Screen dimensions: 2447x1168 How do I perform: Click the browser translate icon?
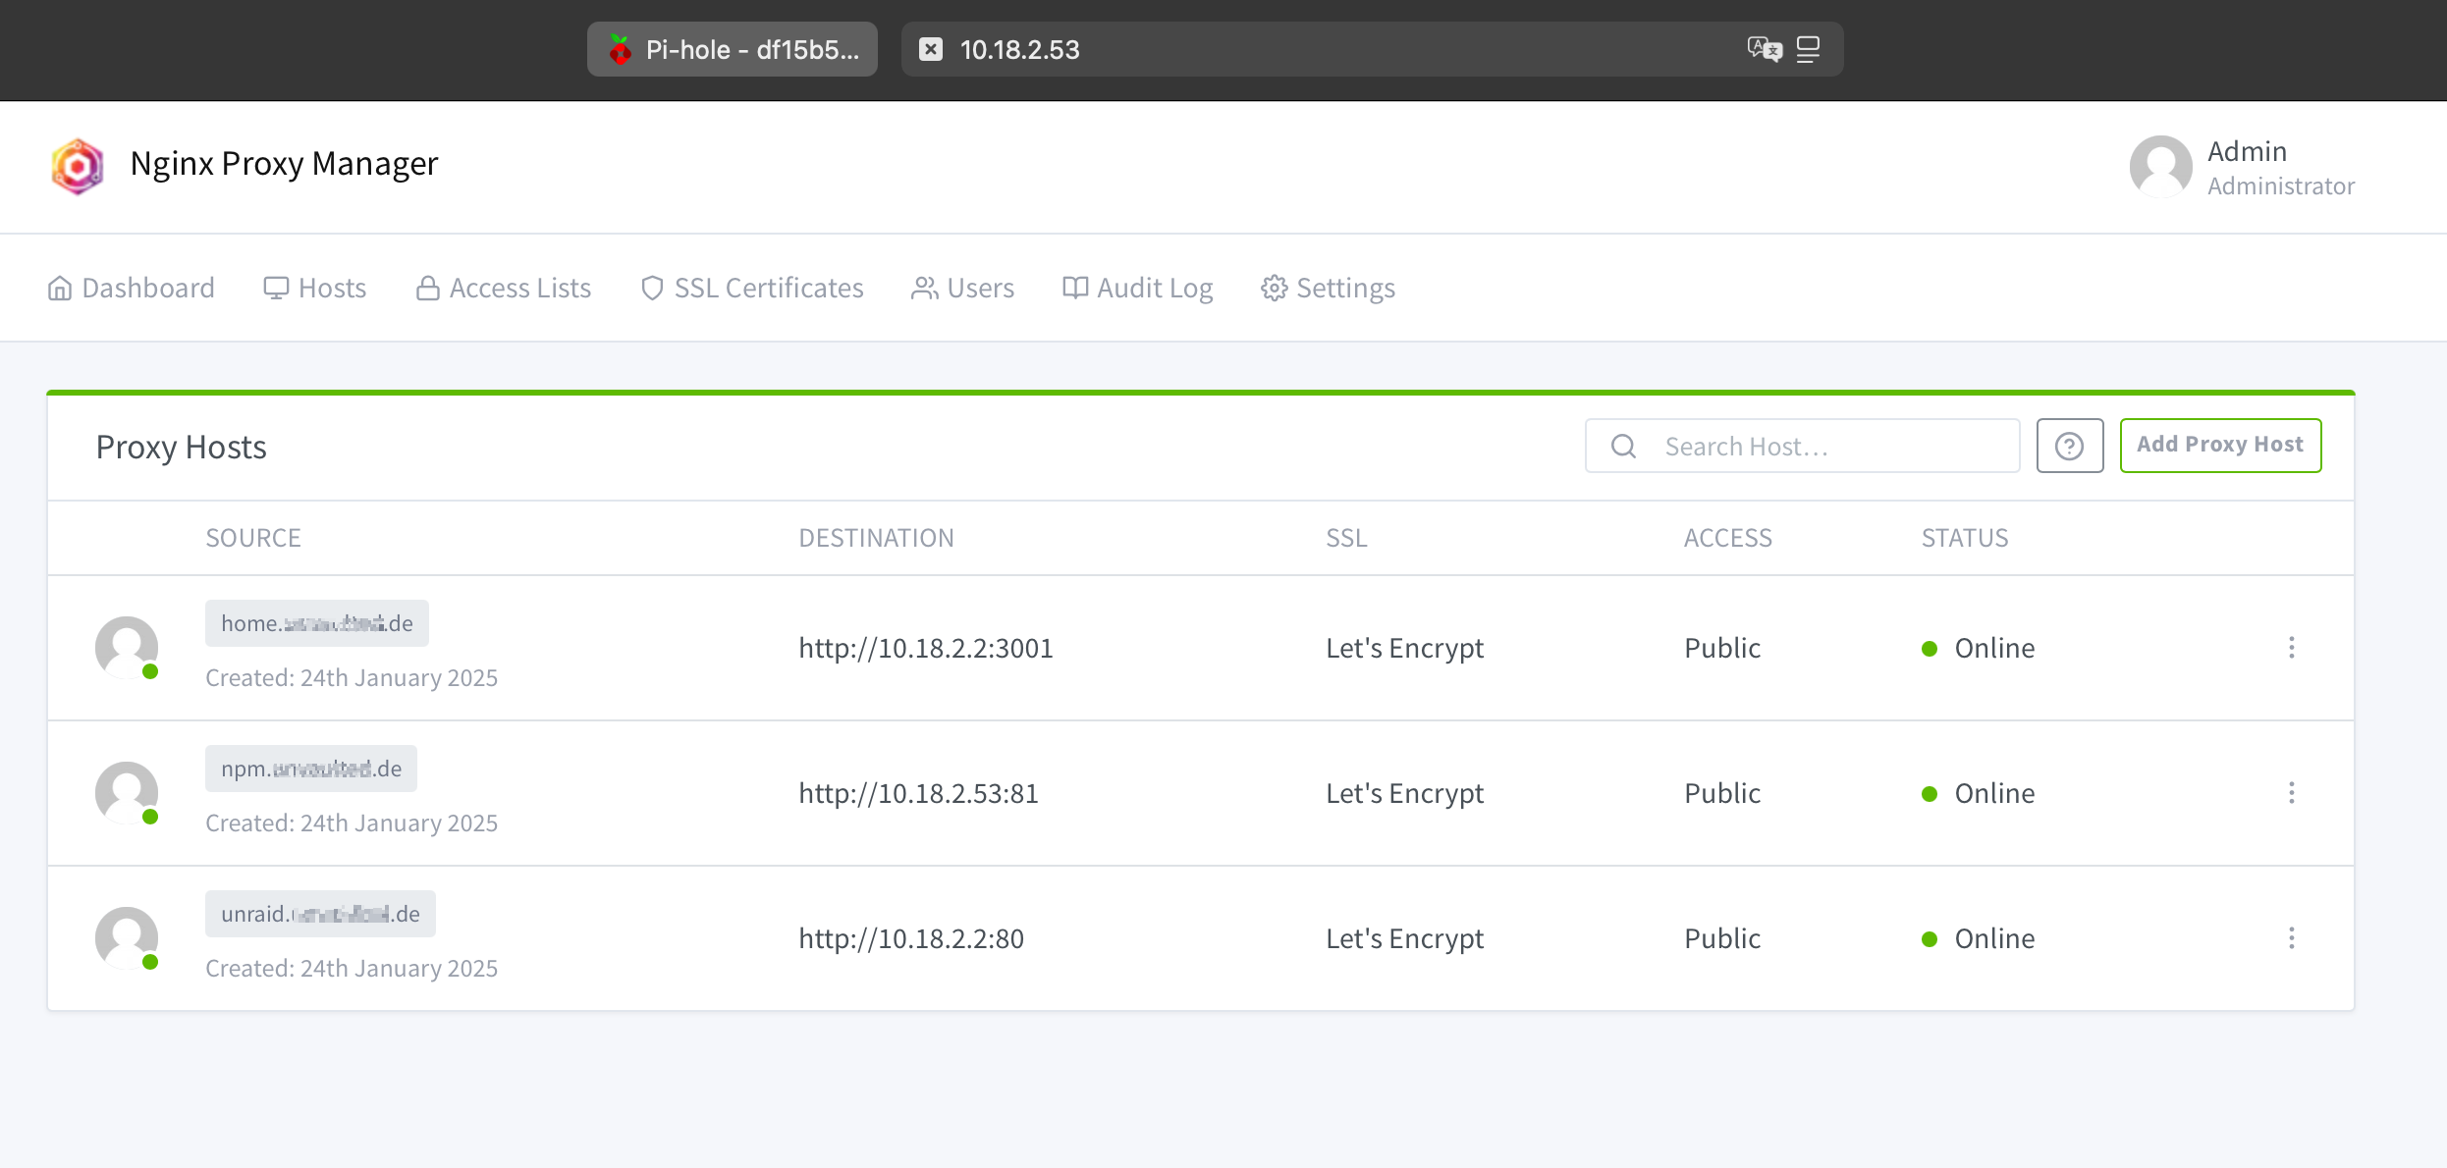tap(1764, 49)
